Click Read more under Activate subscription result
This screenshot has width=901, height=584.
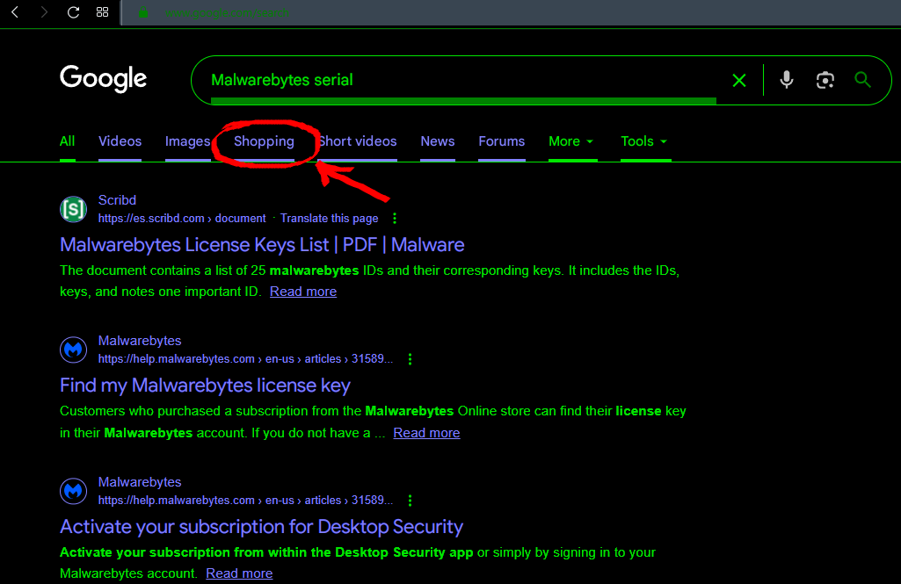pos(239,573)
